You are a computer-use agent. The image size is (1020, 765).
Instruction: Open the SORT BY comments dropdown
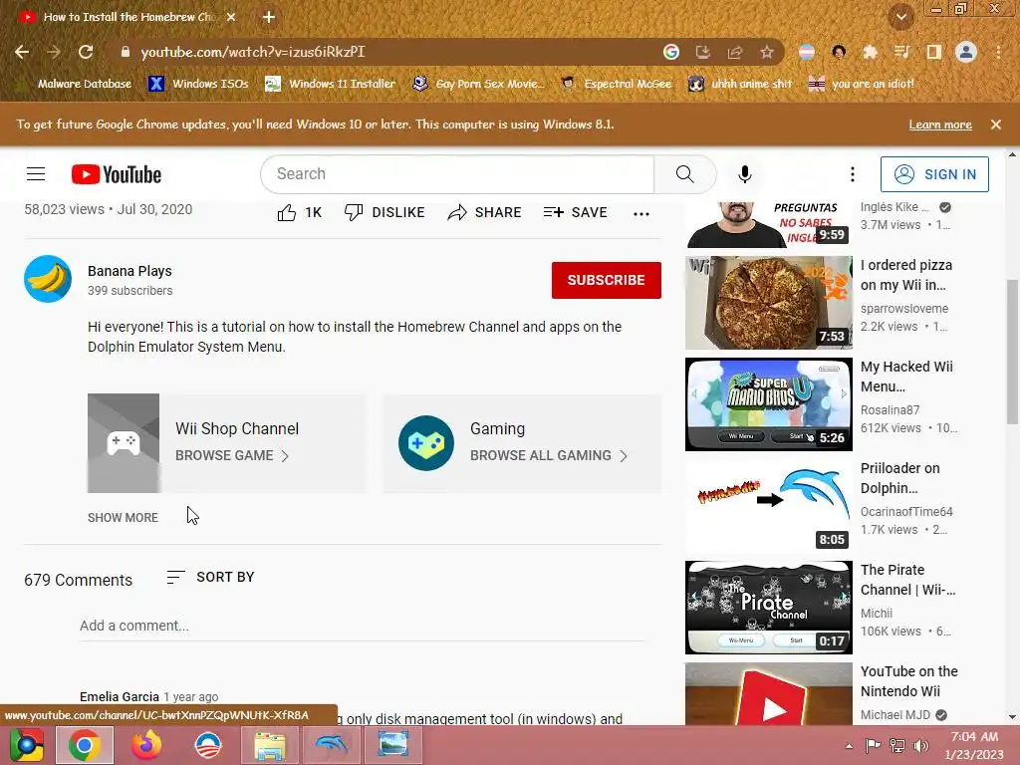(210, 577)
